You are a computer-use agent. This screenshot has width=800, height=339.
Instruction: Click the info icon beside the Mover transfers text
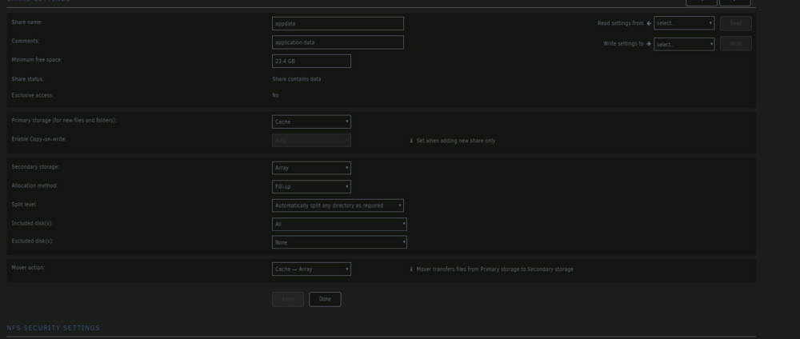411,269
